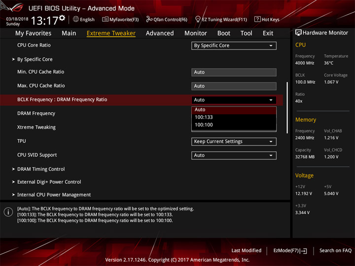
Task: Click the +12V value 12.192 V
Action: pyautogui.click(x=304, y=194)
